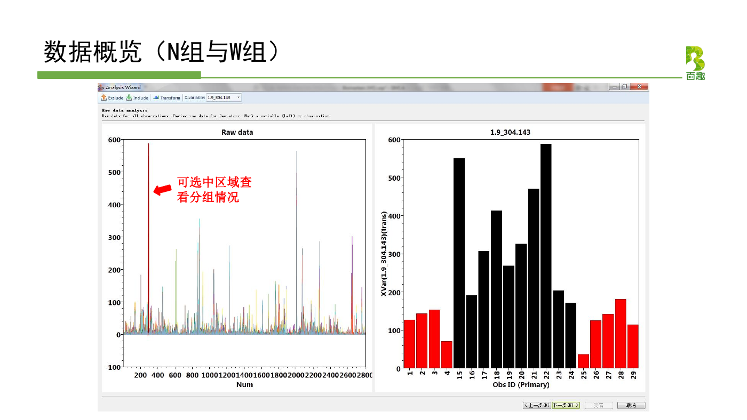Image resolution: width=747 pixels, height=420 pixels.
Task: Click the "Num" x-axis label
Action: coord(244,385)
